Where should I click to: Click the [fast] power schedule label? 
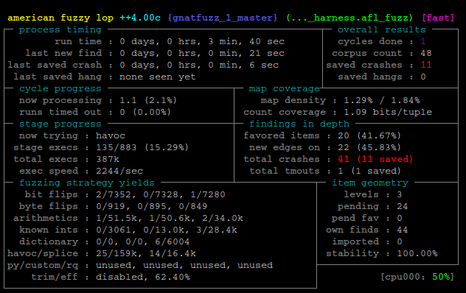point(438,18)
